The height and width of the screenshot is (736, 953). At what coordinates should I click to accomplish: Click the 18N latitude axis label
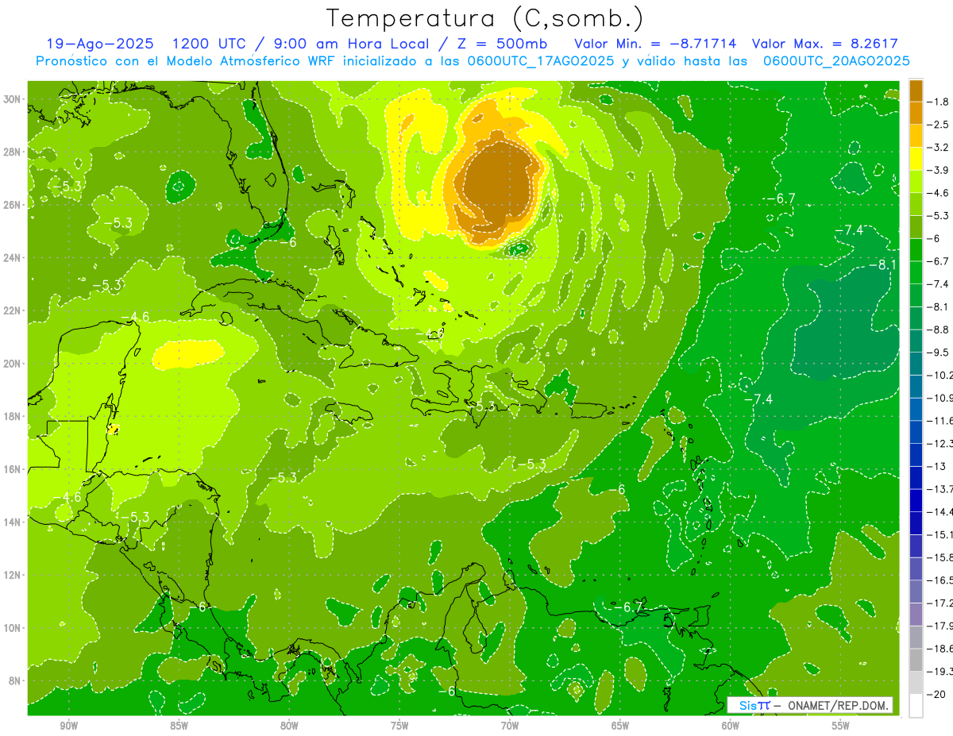click(x=13, y=416)
